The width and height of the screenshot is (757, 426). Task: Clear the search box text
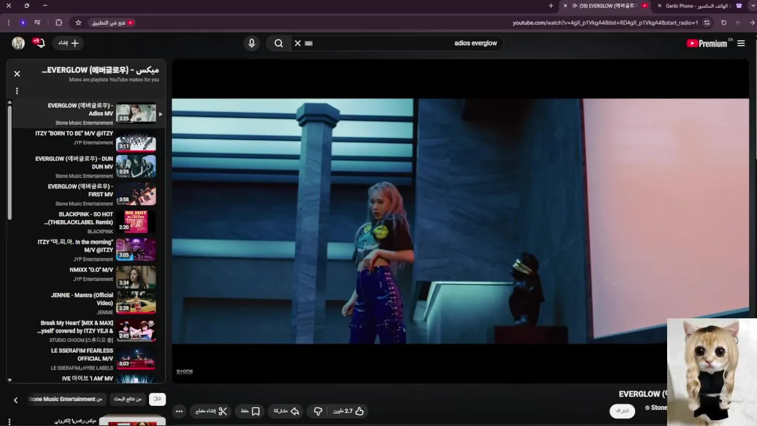click(x=297, y=43)
